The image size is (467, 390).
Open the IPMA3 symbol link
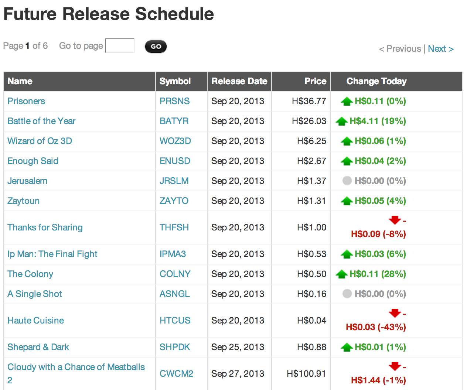click(173, 254)
